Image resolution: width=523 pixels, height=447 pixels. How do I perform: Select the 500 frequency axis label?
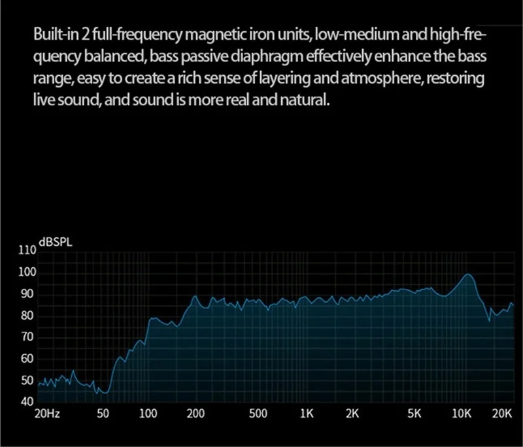(x=258, y=414)
